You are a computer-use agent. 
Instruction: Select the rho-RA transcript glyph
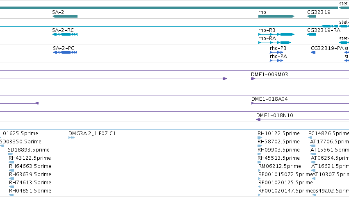coord(275,43)
